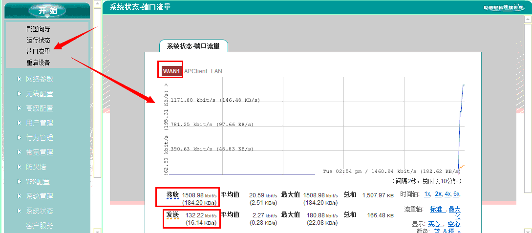The height and width of the screenshot is (233, 532).
Task: Switch to the LAN traffic tab
Action: [216, 71]
